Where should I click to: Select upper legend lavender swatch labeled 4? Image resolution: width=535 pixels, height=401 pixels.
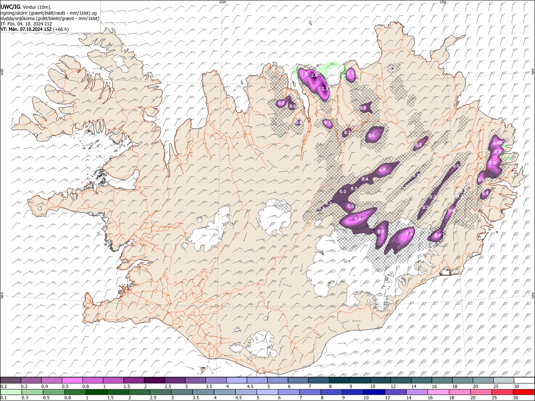coord(236,381)
